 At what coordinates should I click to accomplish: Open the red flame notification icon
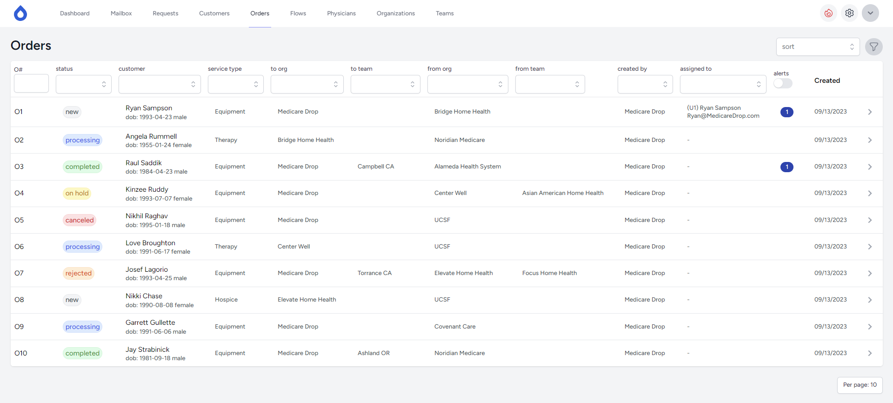tap(828, 13)
